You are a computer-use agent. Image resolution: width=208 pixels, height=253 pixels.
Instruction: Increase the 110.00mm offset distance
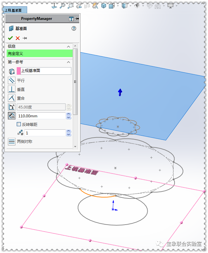[68, 114]
